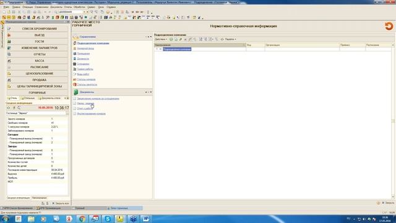Switch to the Сводная информация bottom tab
Viewport: 396px width, 223px height.
click(18, 198)
